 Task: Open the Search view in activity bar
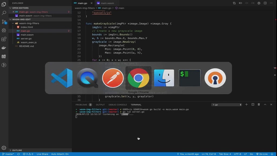(x=4, y=13)
